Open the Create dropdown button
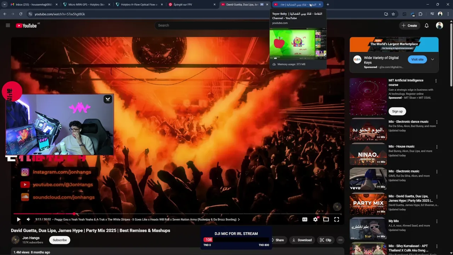Viewport: 453px width, 255px height. click(409, 25)
